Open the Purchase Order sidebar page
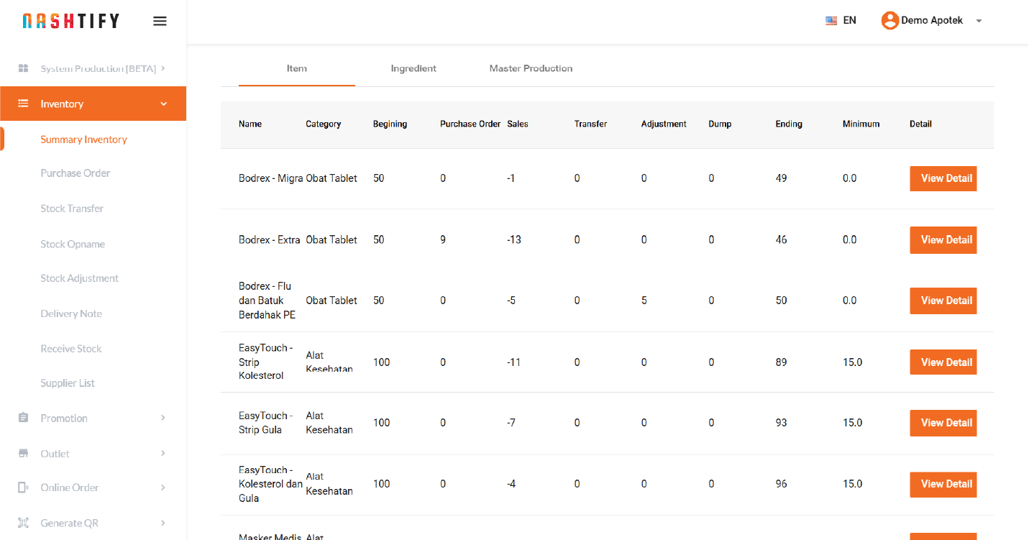Image resolution: width=1029 pixels, height=540 pixels. coord(76,173)
